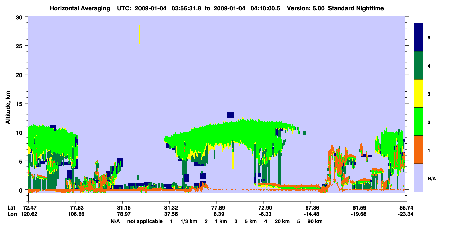
Task: Click the longitude value 120.62
Action: [x=28, y=214]
